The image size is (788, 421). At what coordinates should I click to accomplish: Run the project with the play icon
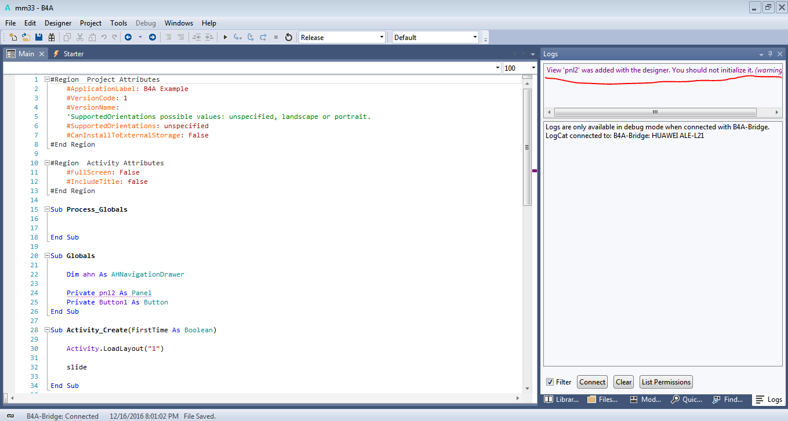[226, 37]
